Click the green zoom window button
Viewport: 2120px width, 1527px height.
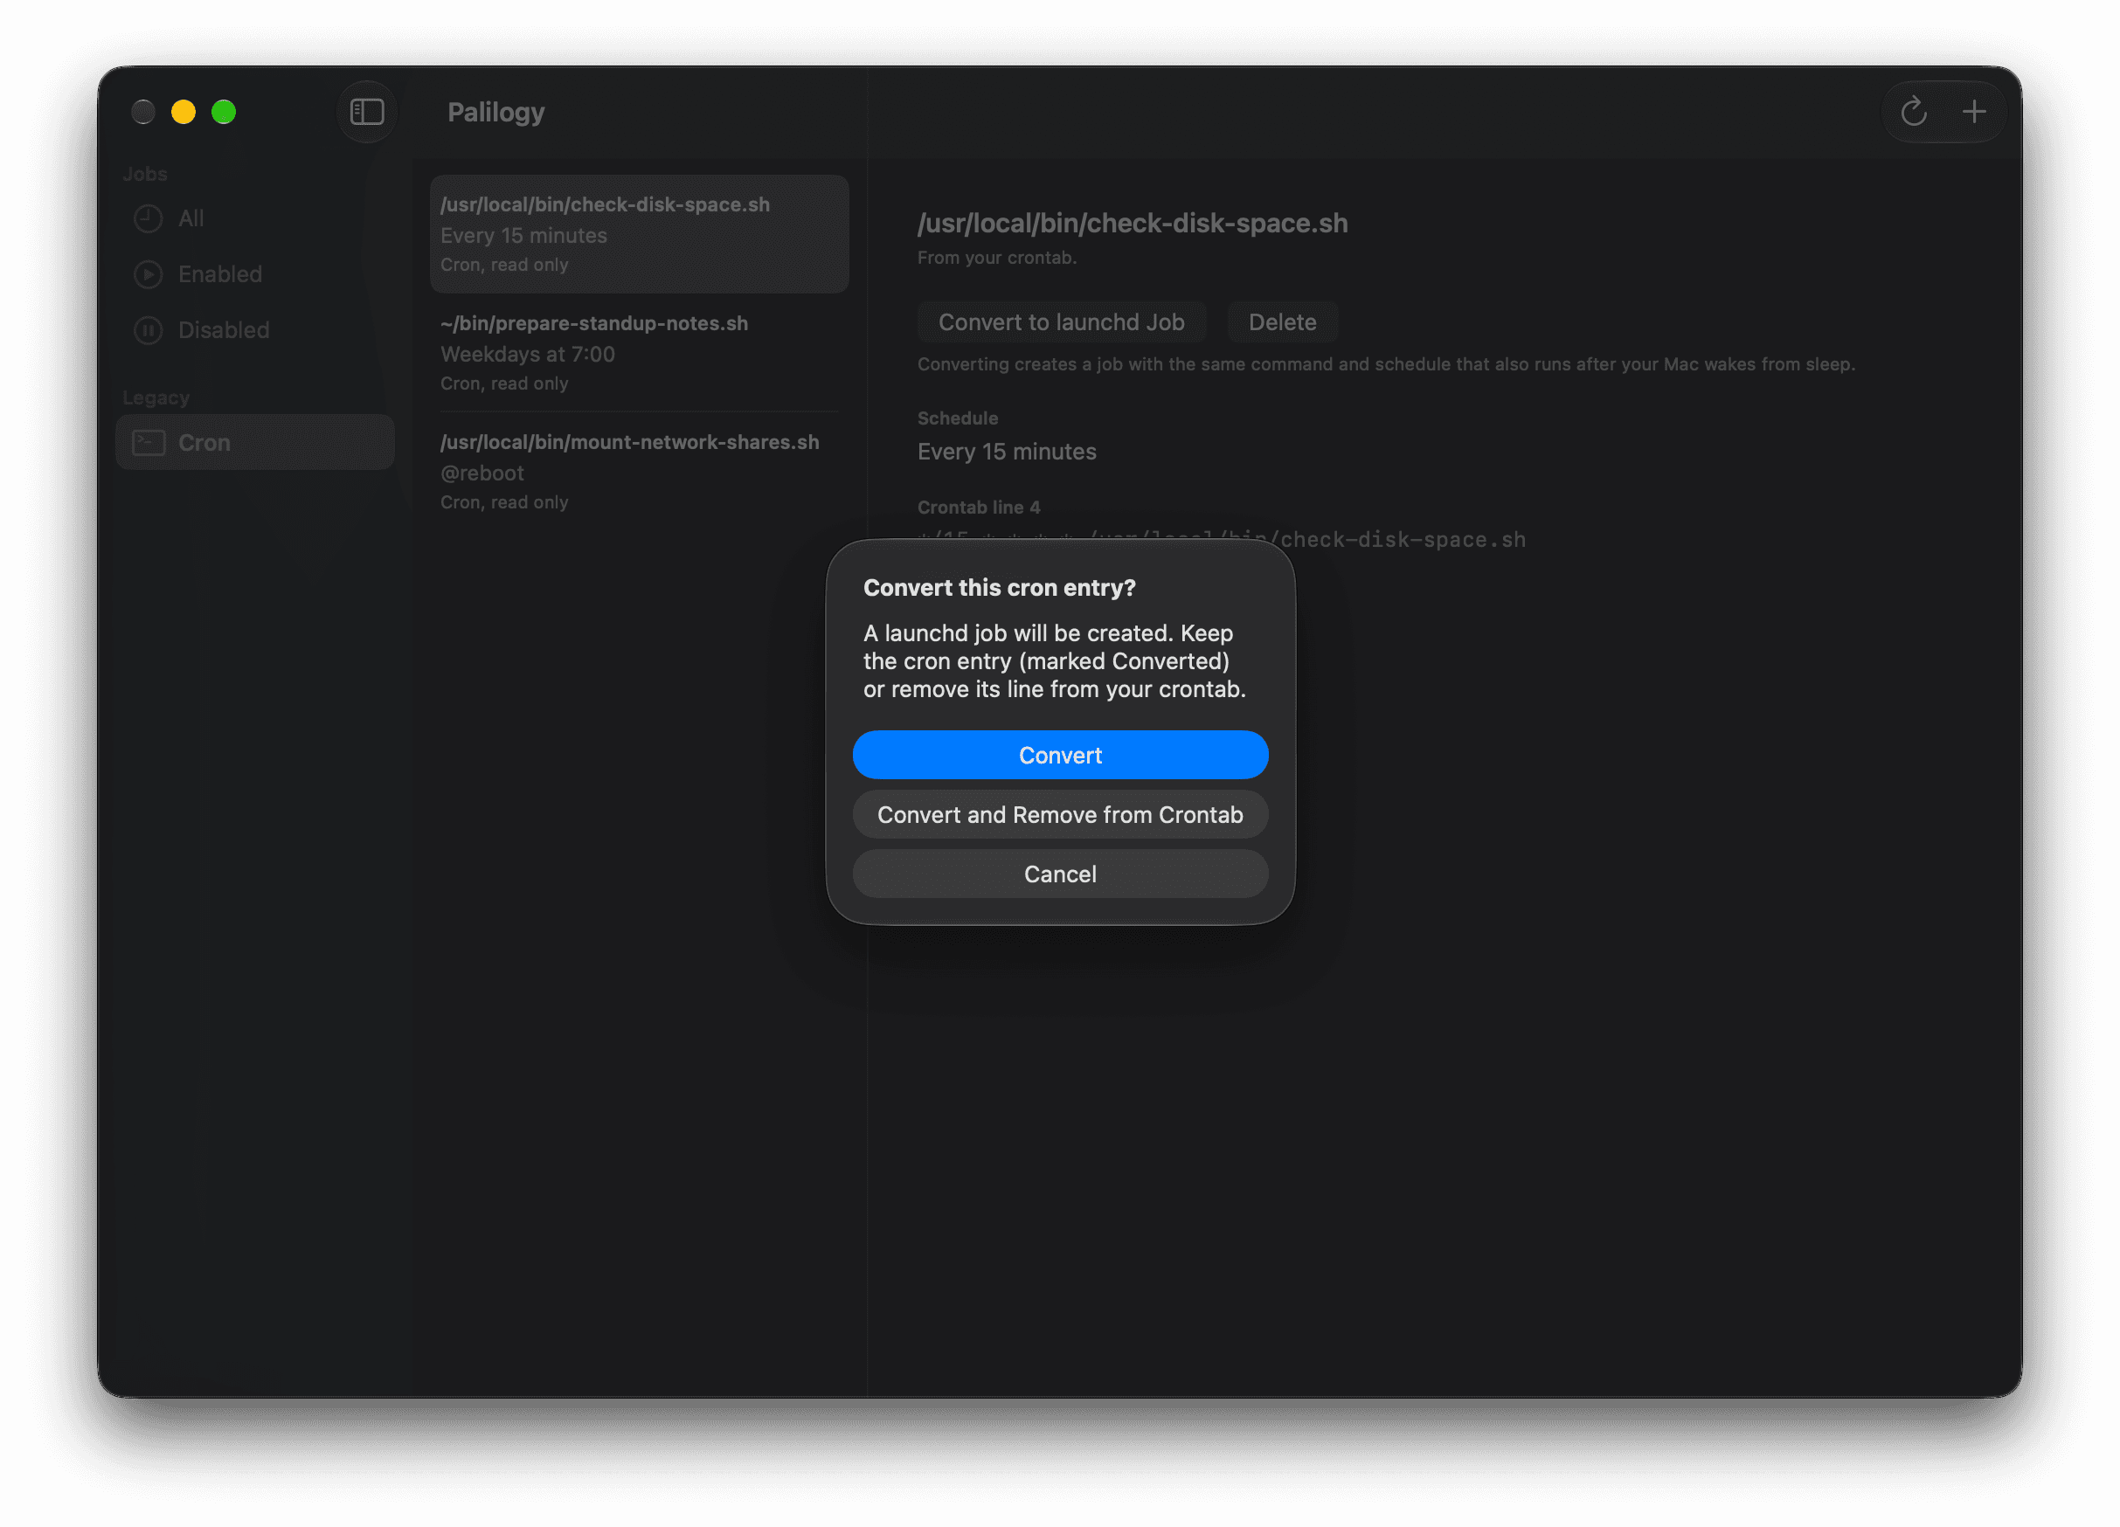pos(224,112)
